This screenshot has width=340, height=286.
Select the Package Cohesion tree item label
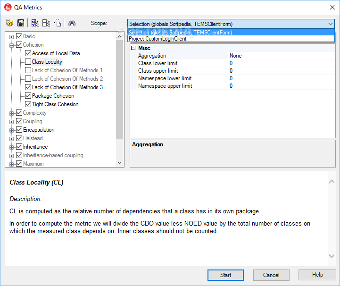click(x=53, y=96)
